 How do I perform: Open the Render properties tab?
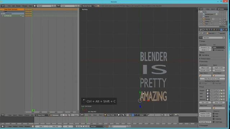point(204,30)
